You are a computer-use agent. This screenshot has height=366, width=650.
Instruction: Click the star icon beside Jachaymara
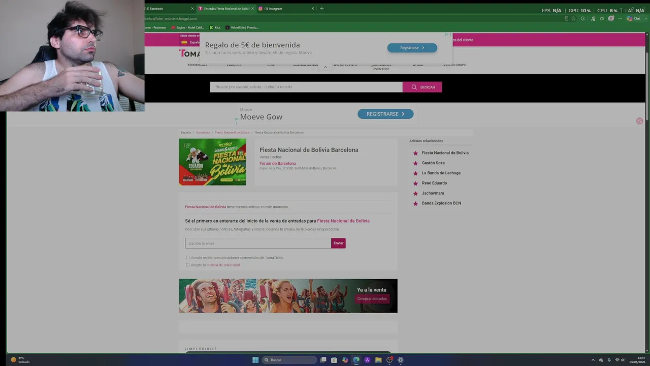pos(415,193)
